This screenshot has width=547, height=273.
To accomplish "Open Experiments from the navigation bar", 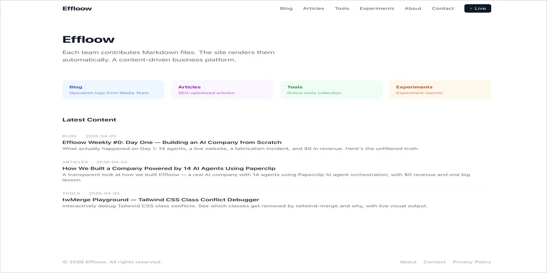I will (376, 9).
